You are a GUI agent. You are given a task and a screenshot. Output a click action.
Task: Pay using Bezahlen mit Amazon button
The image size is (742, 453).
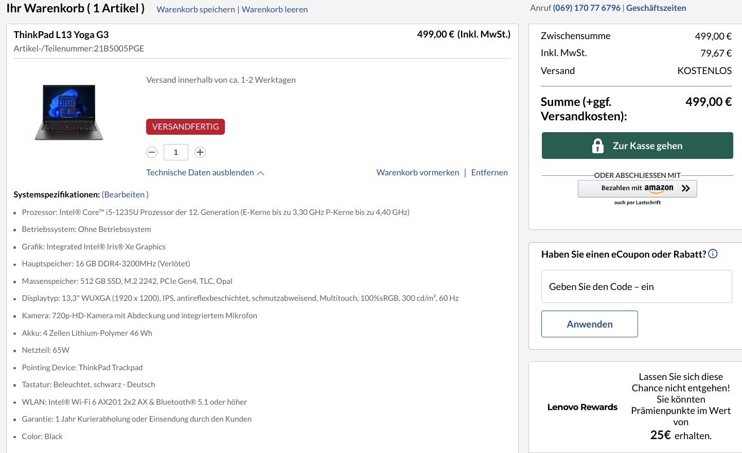[x=637, y=189]
